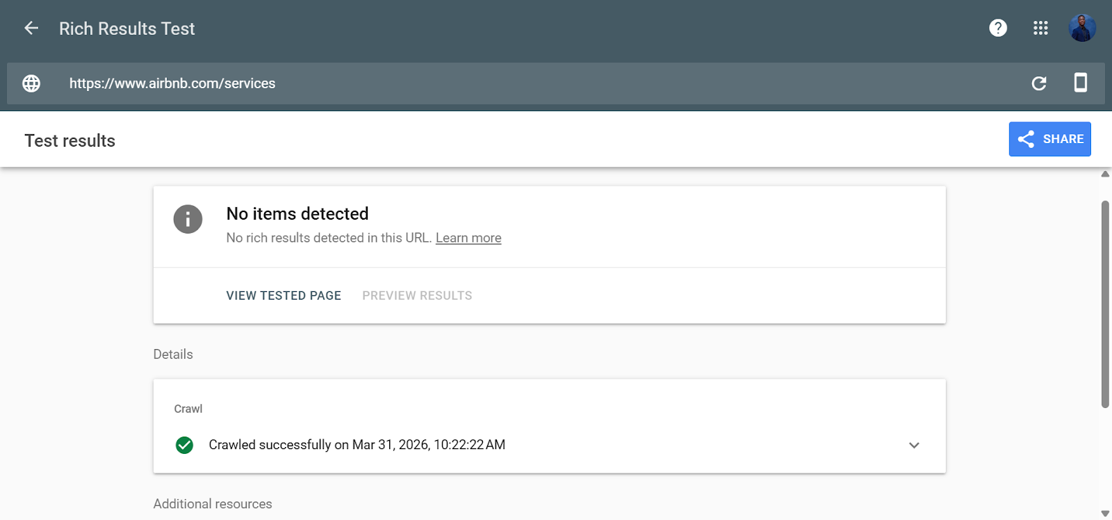
Task: Click the refresh icon to retest the URL
Action: click(x=1038, y=83)
